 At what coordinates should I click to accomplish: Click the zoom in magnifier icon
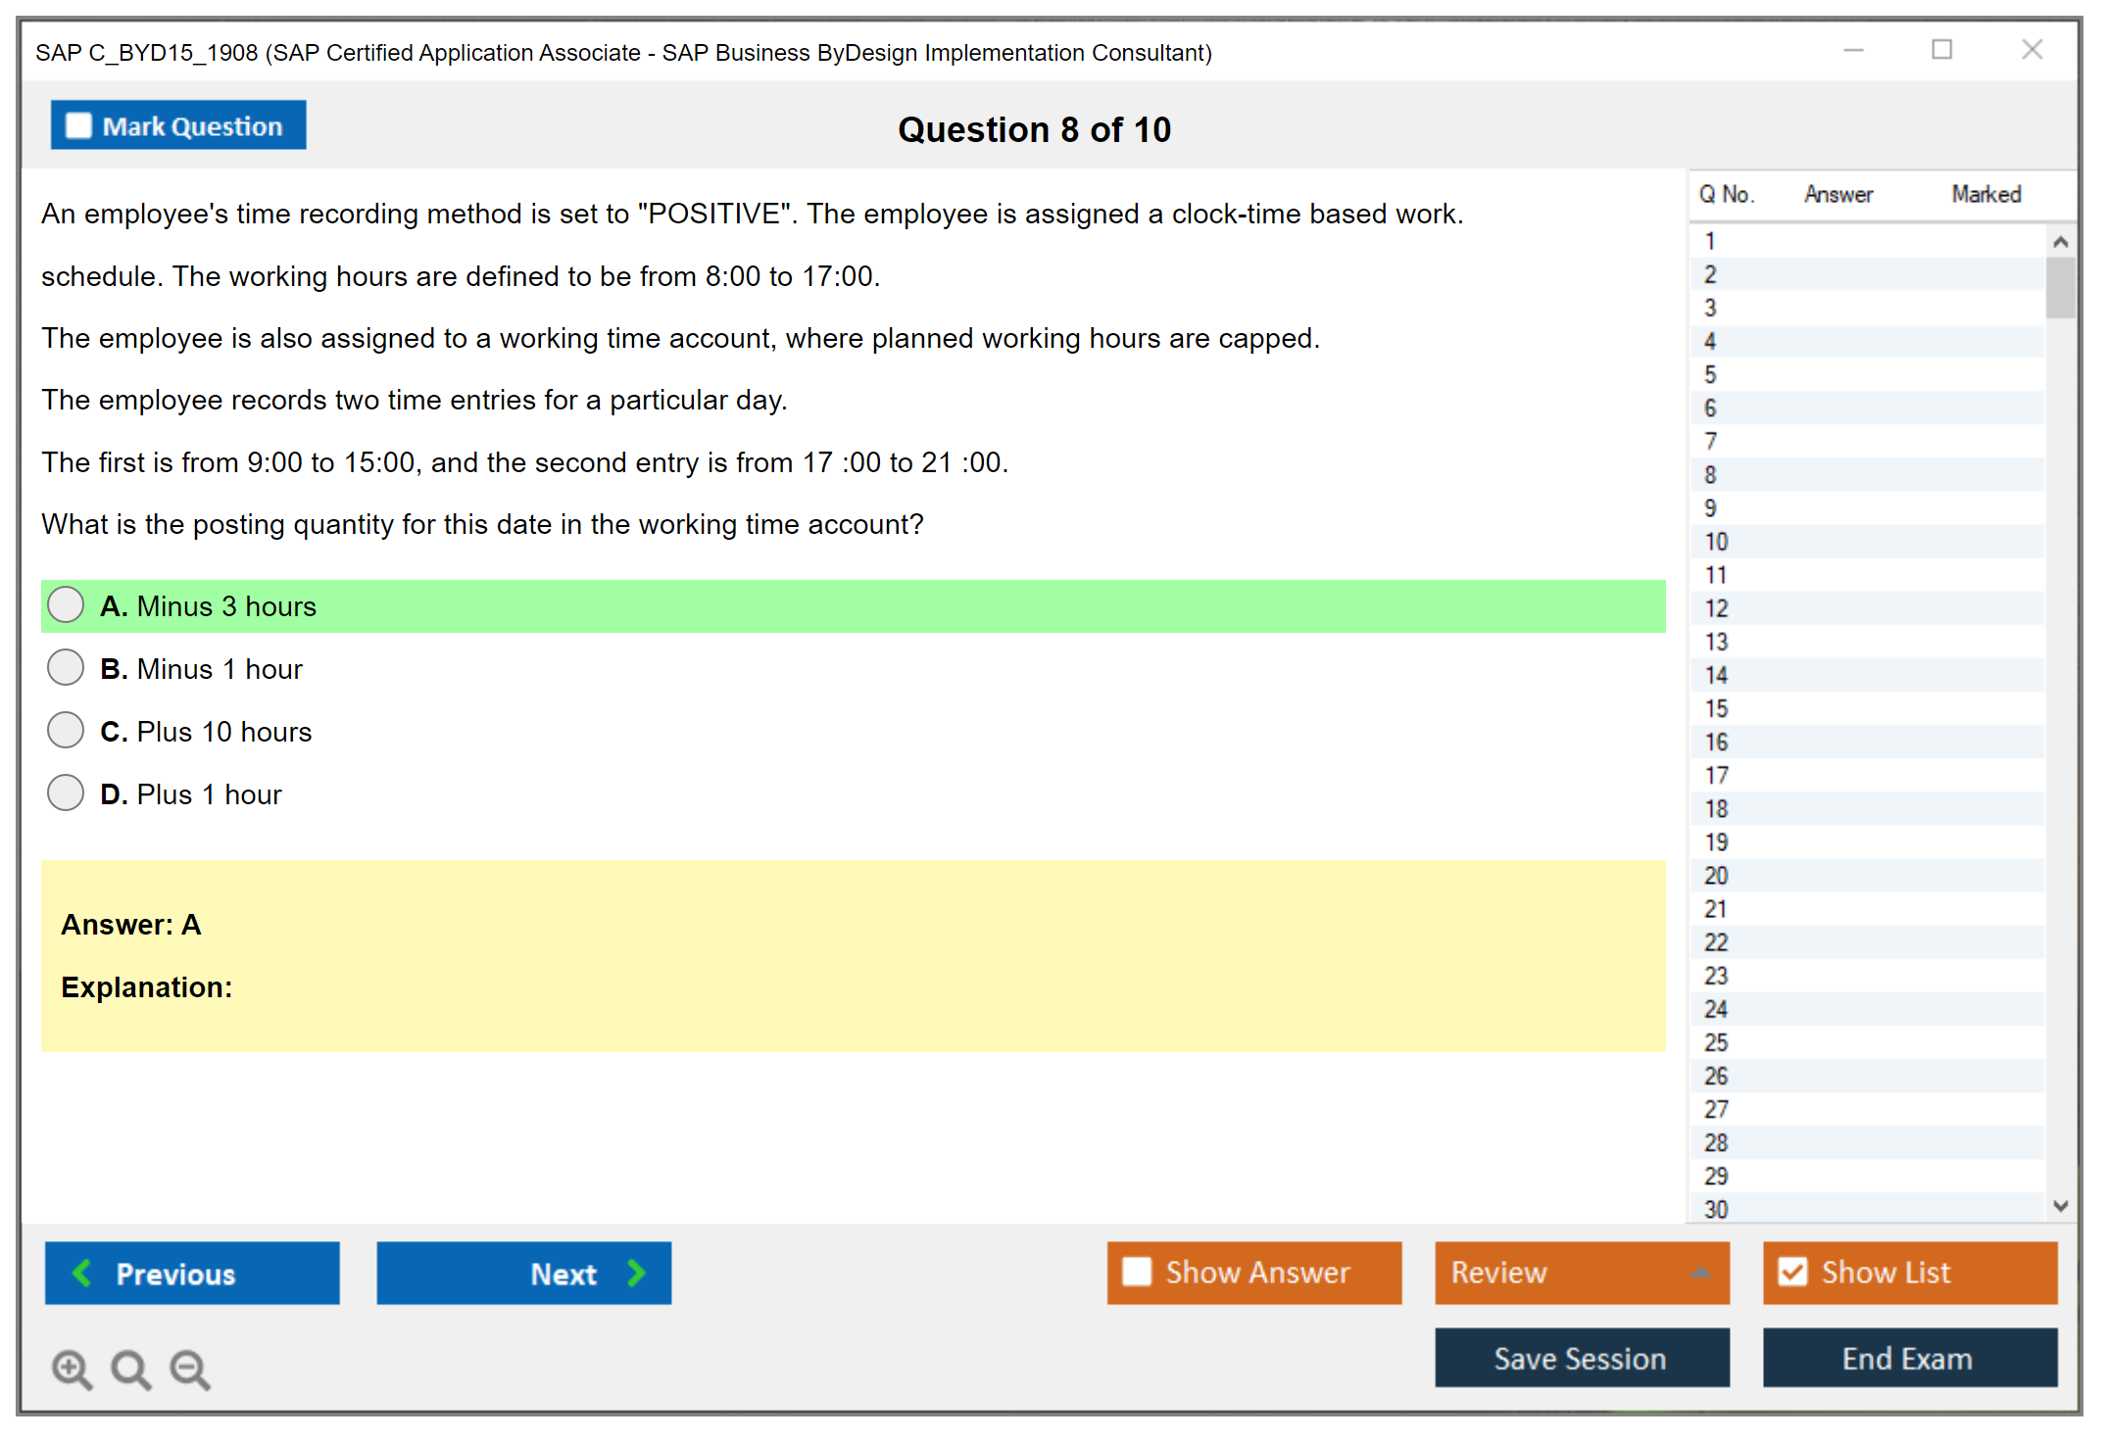tap(72, 1368)
